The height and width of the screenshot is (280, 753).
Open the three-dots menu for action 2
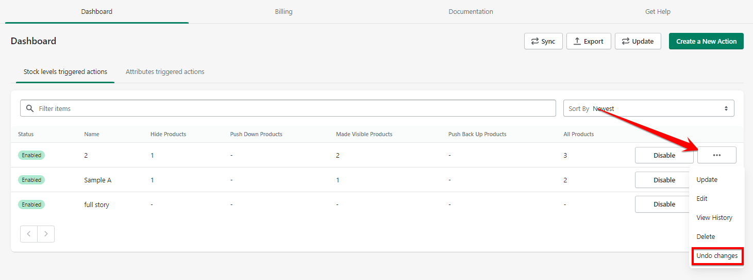tap(716, 155)
